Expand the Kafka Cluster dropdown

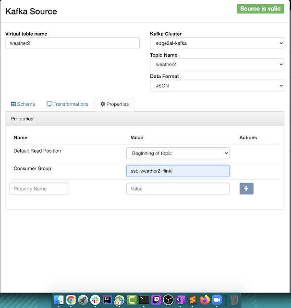pyautogui.click(x=217, y=43)
